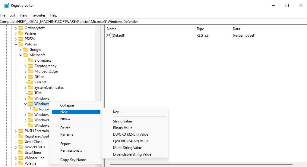
Task: Click New in the context menu
Action: [76, 112]
